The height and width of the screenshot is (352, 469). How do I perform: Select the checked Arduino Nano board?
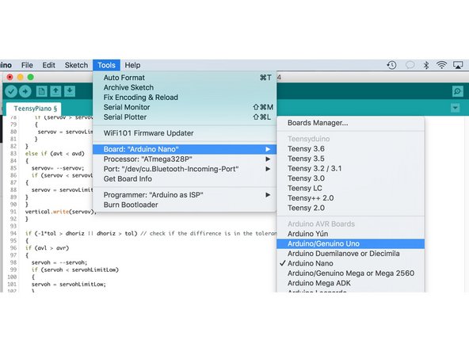[350, 263]
